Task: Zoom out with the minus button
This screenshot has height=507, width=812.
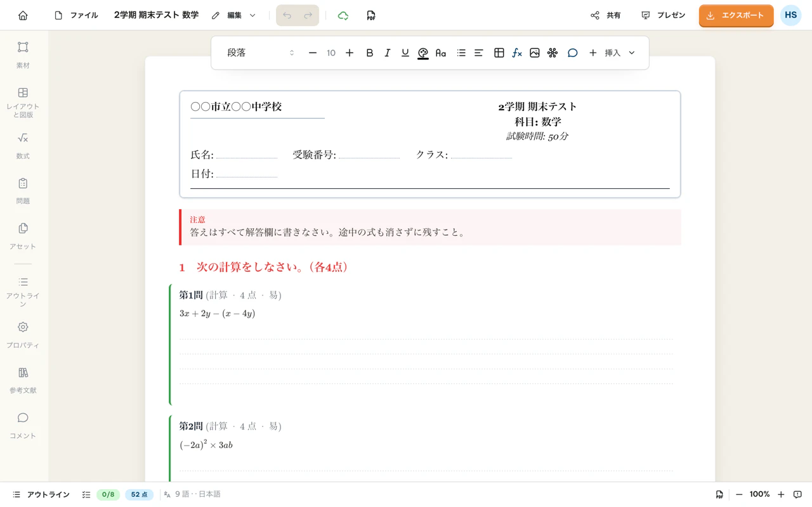Action: click(739, 494)
